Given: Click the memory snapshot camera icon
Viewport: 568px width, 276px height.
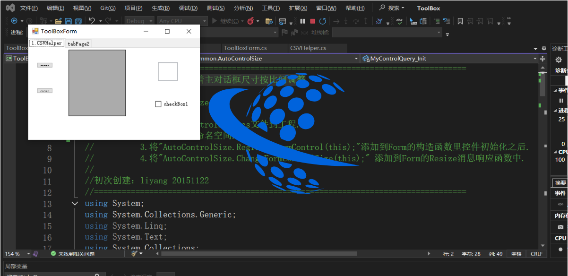Looking at the screenshot, I should [x=560, y=227].
